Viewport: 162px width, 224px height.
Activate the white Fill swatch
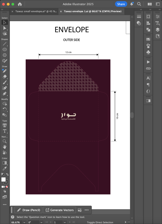coord(4,180)
